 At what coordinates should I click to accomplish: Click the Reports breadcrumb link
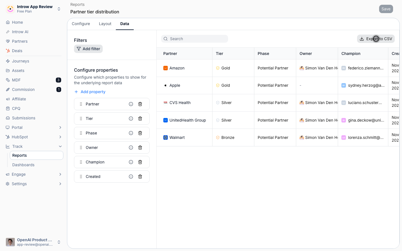(x=77, y=4)
